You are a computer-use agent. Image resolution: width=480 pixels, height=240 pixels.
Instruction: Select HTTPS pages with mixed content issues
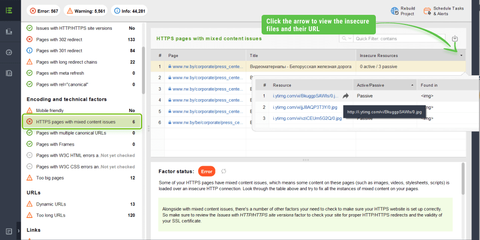[x=82, y=122]
